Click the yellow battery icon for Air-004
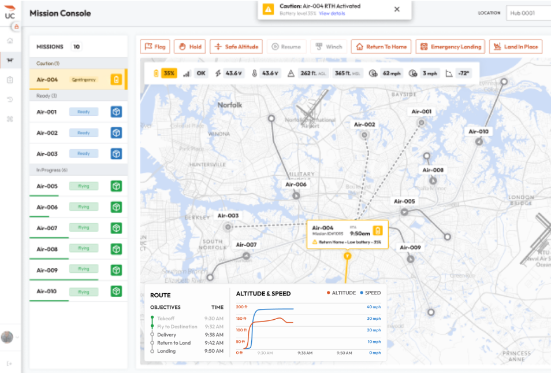 point(116,80)
